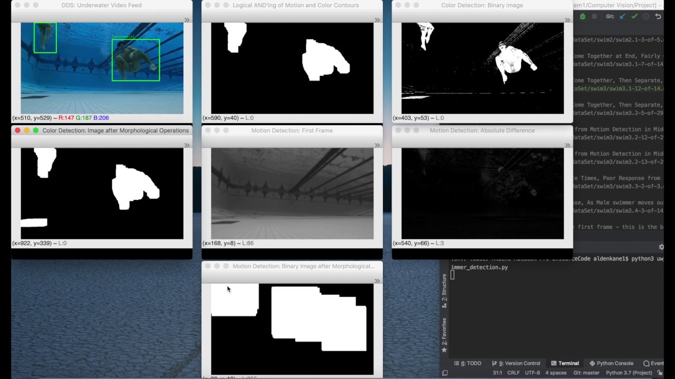Click UTF-8 encoding in status bar
675x379 pixels.
pyautogui.click(x=532, y=373)
